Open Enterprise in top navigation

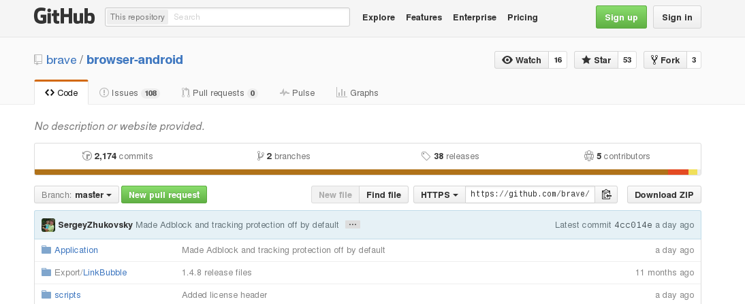point(475,17)
